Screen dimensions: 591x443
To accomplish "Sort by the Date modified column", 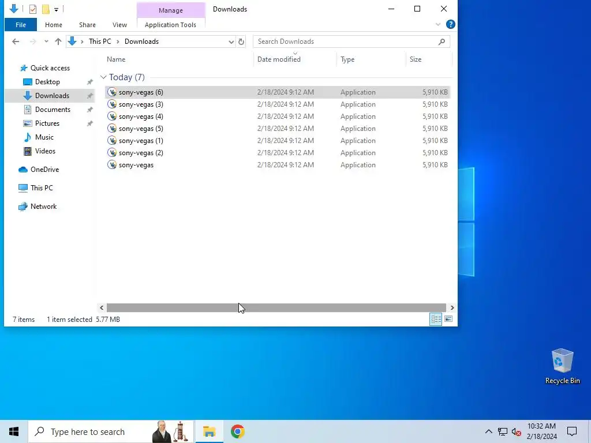I will pos(279,59).
